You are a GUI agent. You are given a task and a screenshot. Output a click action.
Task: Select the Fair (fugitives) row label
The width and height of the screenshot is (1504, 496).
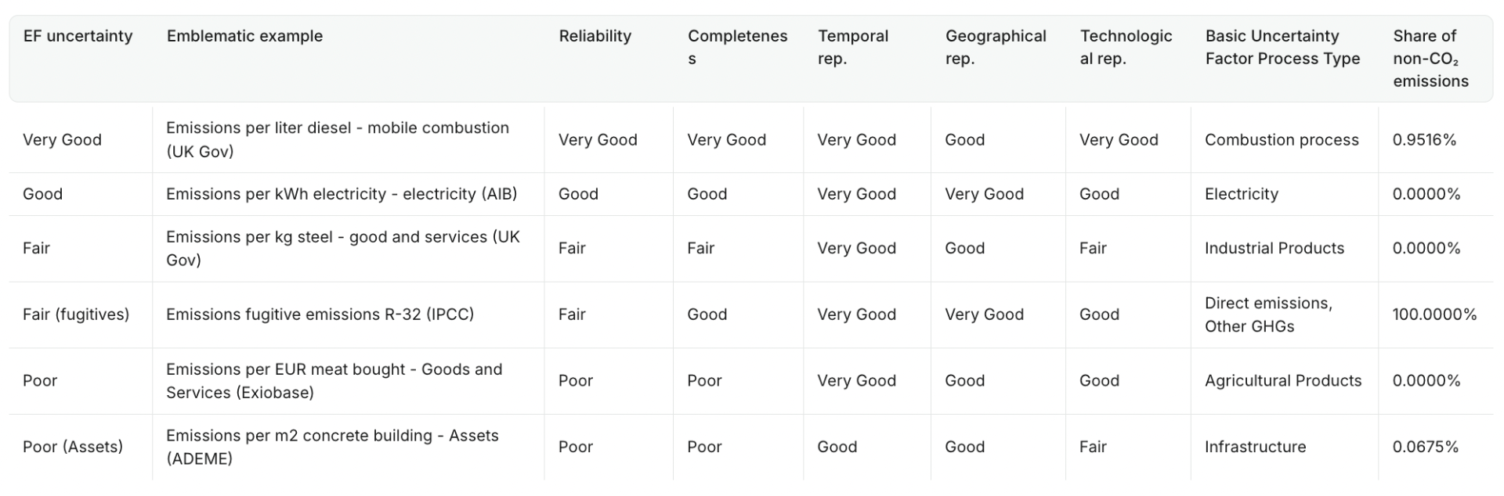pyautogui.click(x=76, y=314)
